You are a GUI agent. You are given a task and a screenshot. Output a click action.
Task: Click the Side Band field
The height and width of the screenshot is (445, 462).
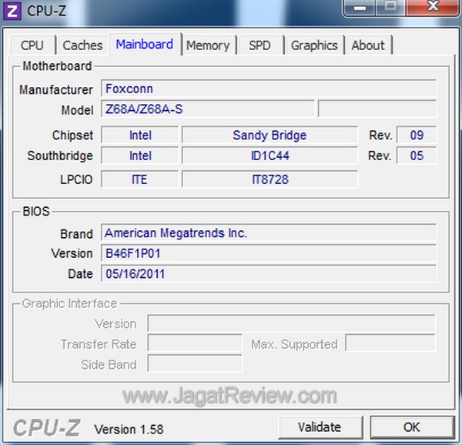coord(195,363)
